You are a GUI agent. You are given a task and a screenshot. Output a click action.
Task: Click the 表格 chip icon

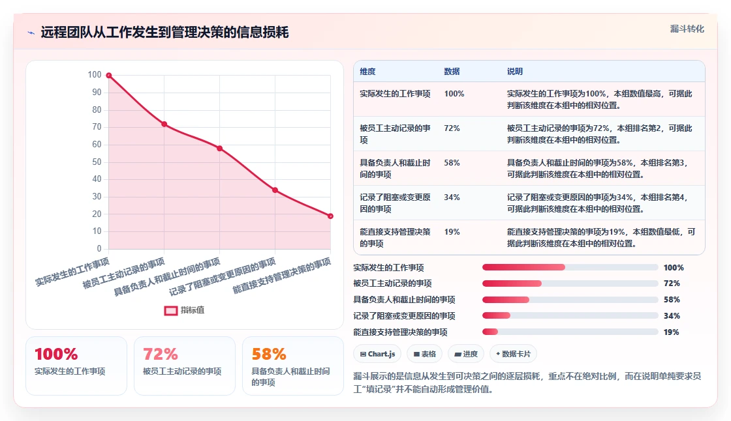pos(417,355)
